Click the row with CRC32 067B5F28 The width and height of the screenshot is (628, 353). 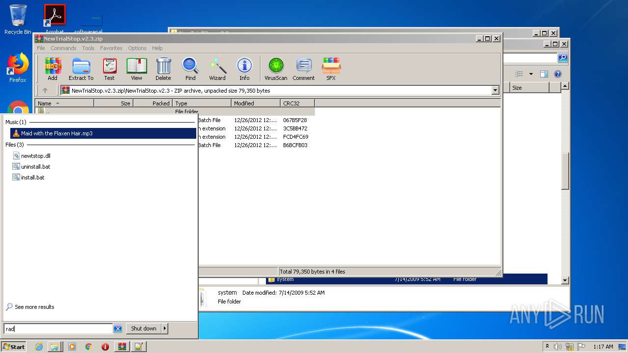(x=256, y=120)
